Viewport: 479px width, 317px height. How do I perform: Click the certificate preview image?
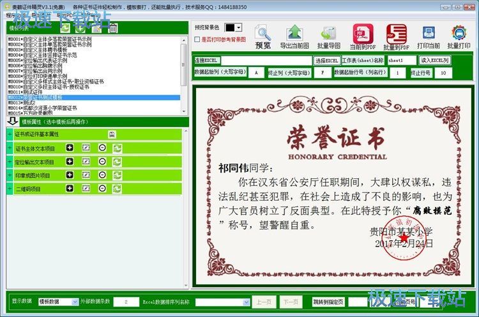333,186
